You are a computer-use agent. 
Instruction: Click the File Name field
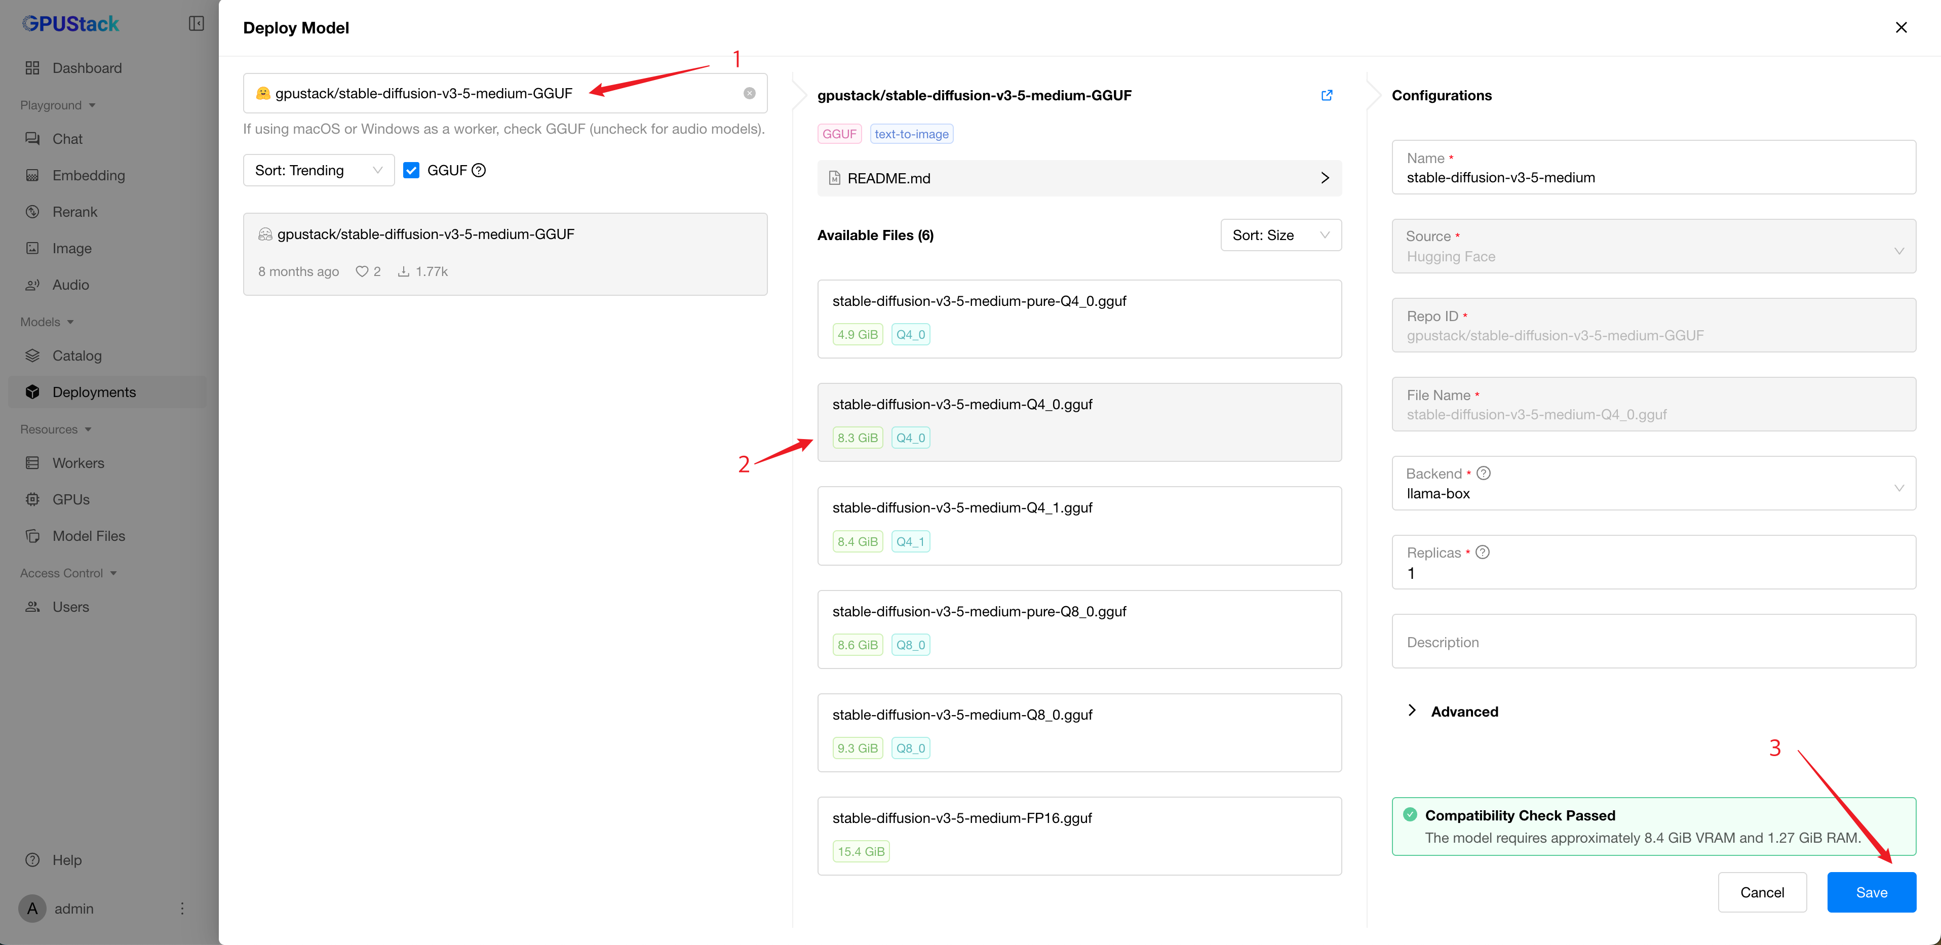(x=1653, y=405)
